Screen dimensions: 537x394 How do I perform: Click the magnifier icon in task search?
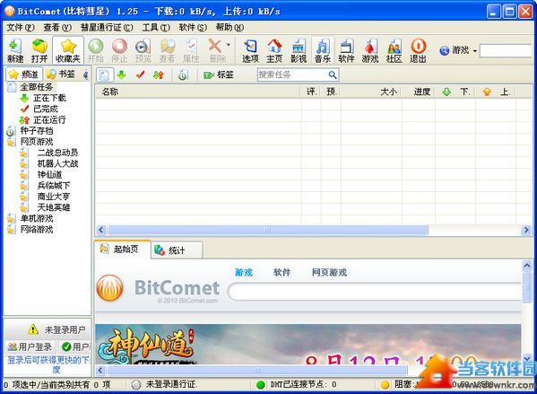(x=333, y=74)
